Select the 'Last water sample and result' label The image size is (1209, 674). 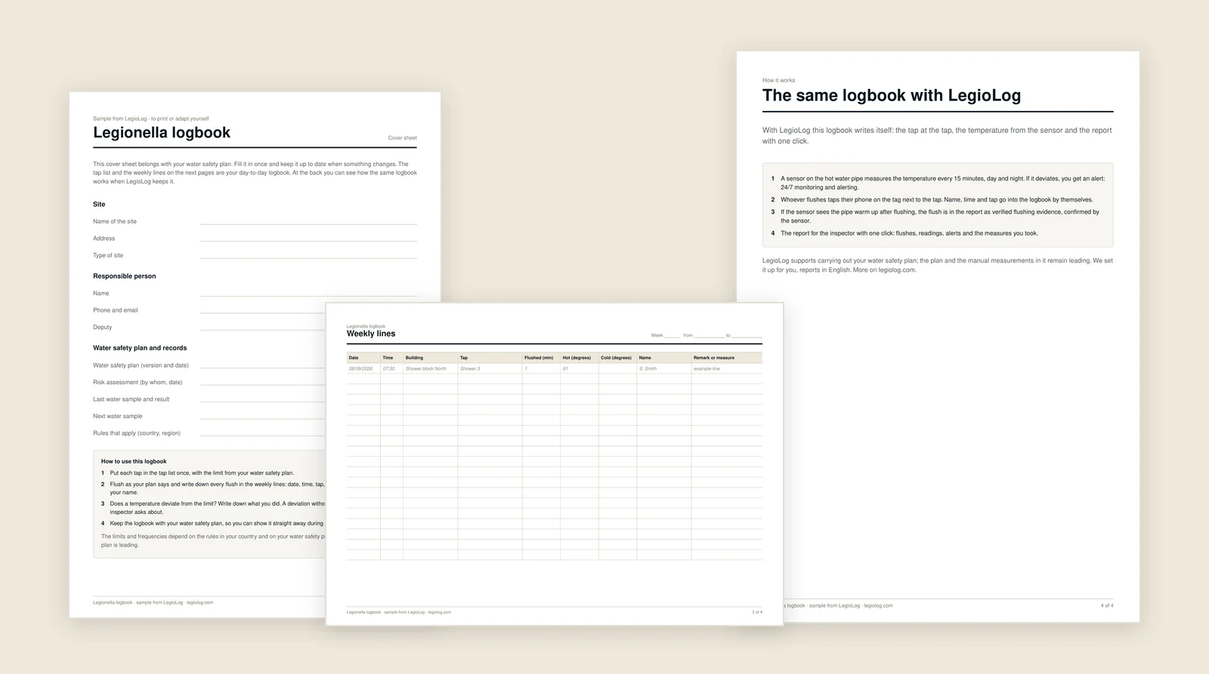coord(131,399)
